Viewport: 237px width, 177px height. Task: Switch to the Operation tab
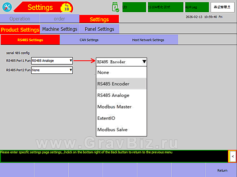click(20, 19)
